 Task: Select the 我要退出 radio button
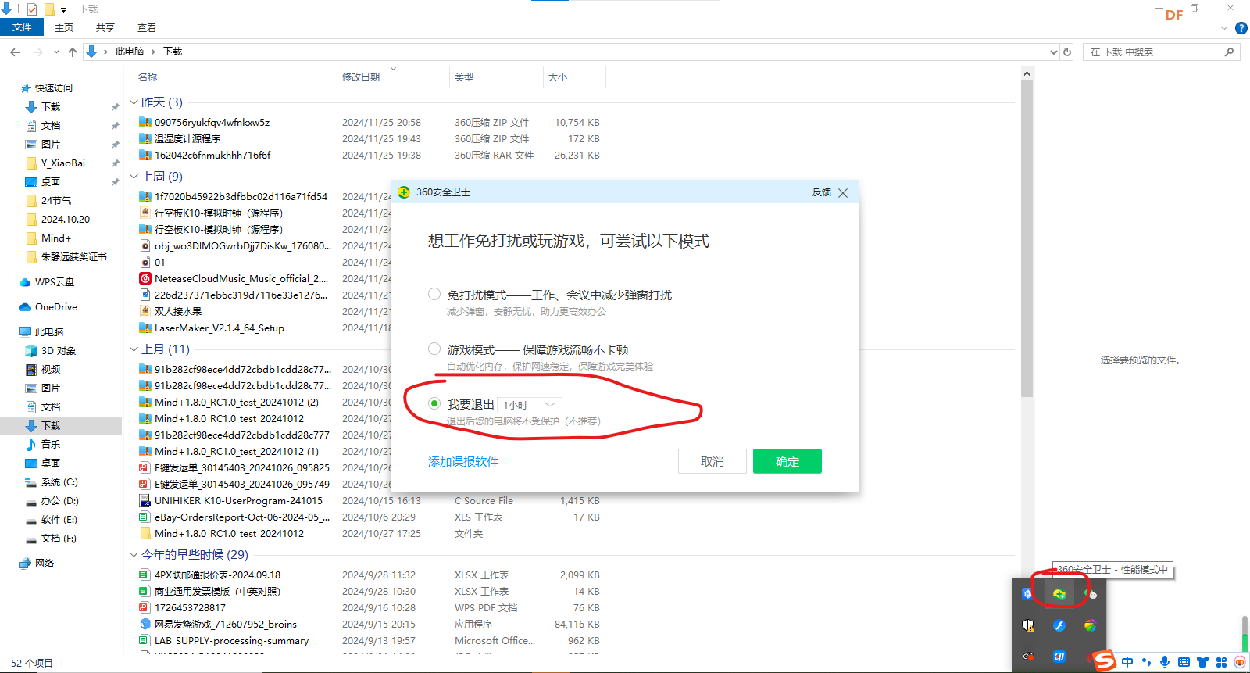click(434, 403)
